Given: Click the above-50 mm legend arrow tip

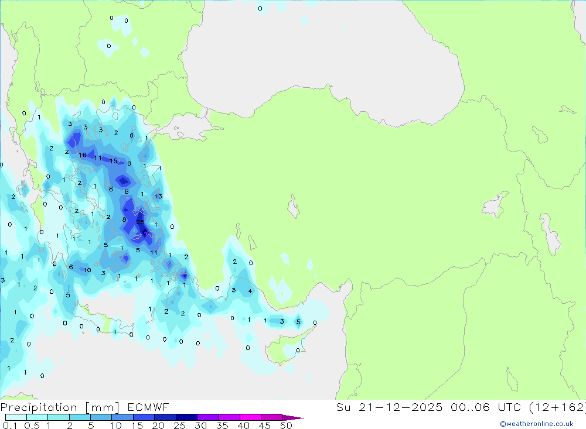Looking at the screenshot, I should point(292,418).
